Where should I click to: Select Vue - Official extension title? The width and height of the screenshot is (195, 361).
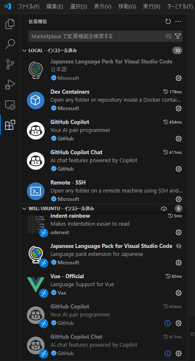(67, 276)
